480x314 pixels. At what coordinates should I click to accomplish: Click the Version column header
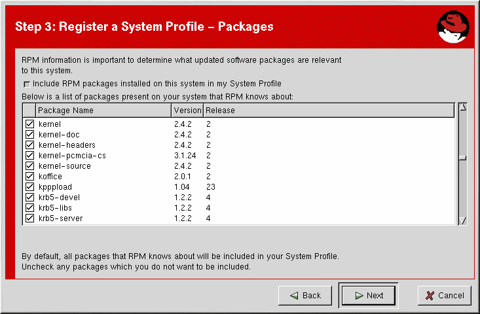[187, 111]
